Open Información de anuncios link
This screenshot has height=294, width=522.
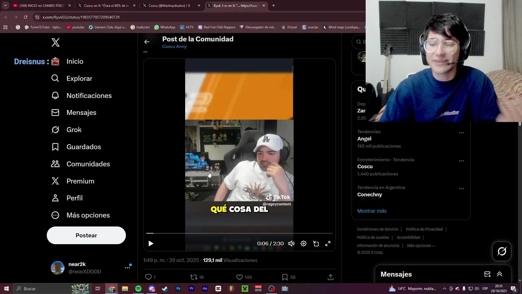coord(378,246)
